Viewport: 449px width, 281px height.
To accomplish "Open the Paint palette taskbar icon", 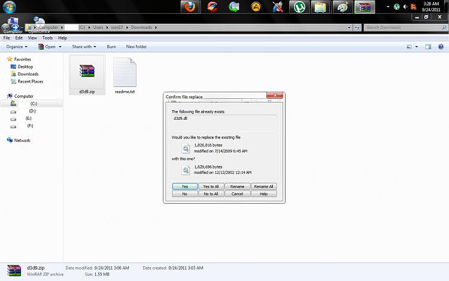I will [342, 7].
